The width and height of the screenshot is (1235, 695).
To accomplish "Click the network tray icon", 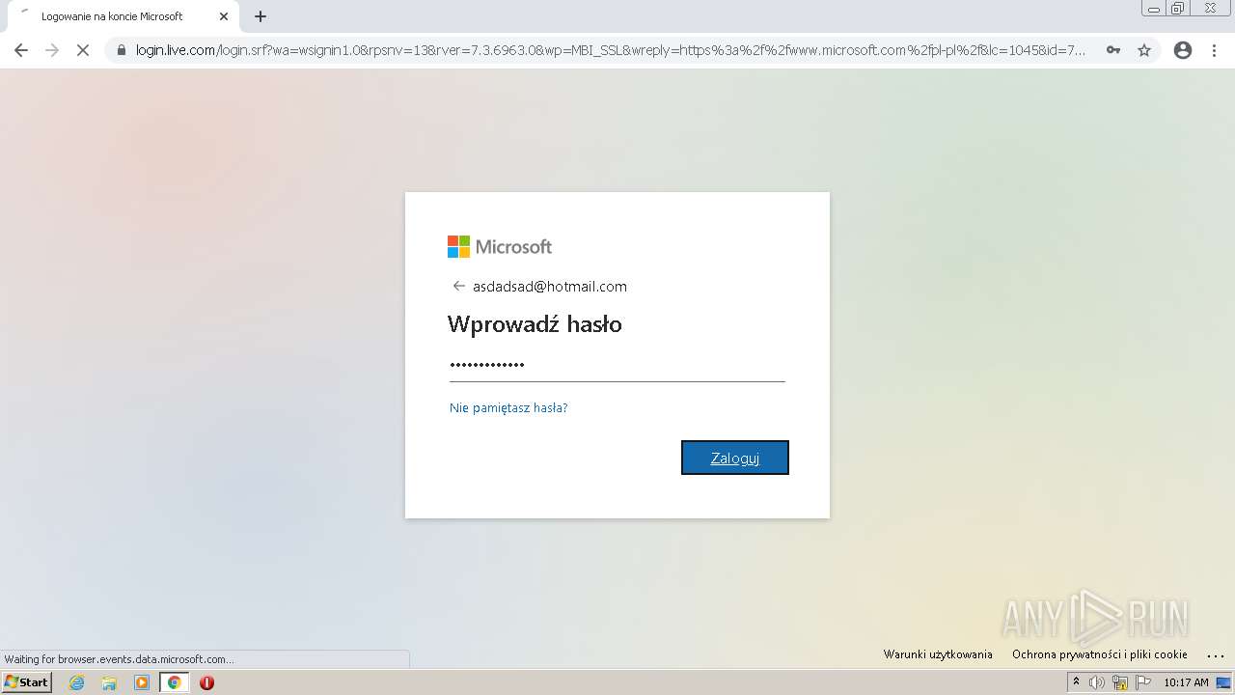I will (1120, 682).
